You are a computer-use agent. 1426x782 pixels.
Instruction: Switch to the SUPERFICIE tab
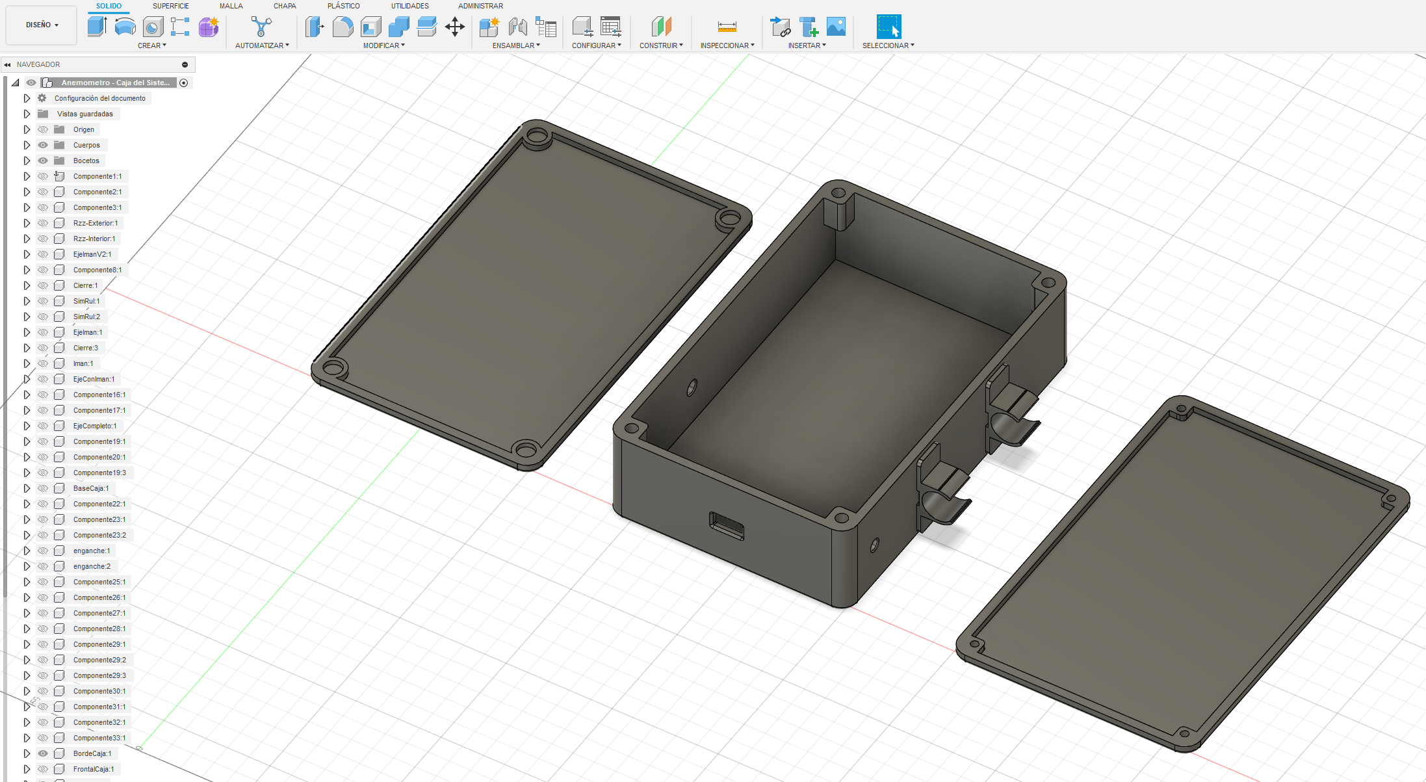coord(171,6)
